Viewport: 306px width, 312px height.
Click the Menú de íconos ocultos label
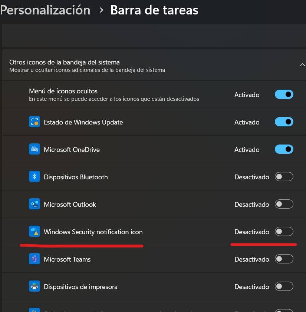(x=63, y=91)
